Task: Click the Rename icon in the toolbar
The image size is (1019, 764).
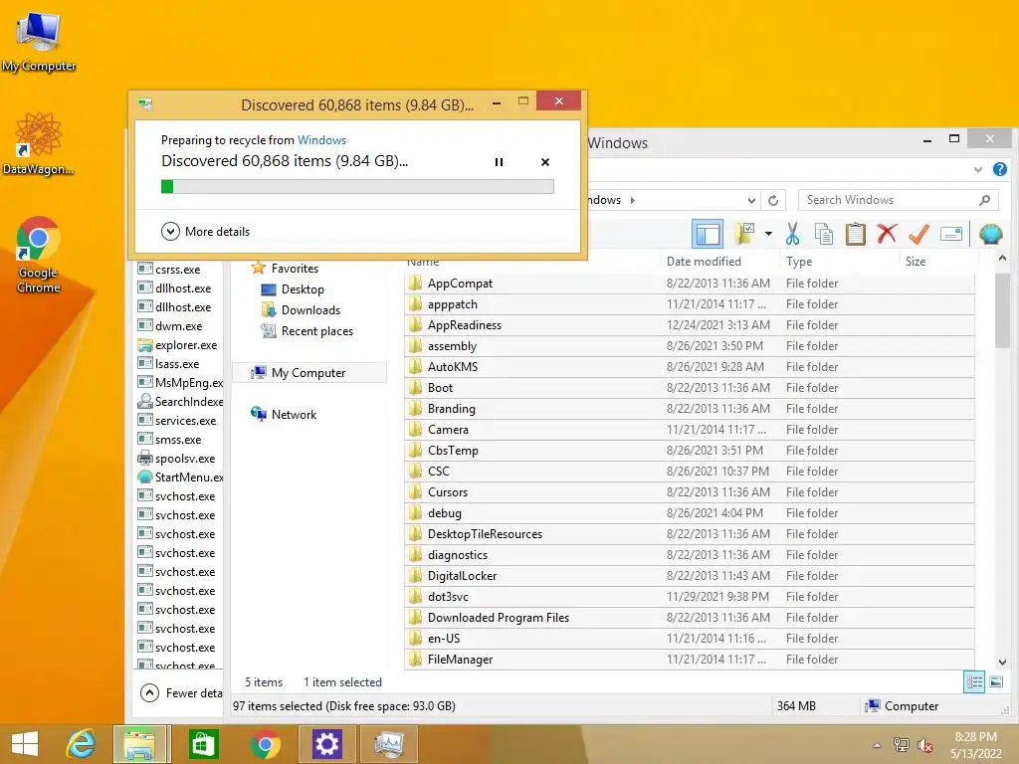Action: click(950, 234)
